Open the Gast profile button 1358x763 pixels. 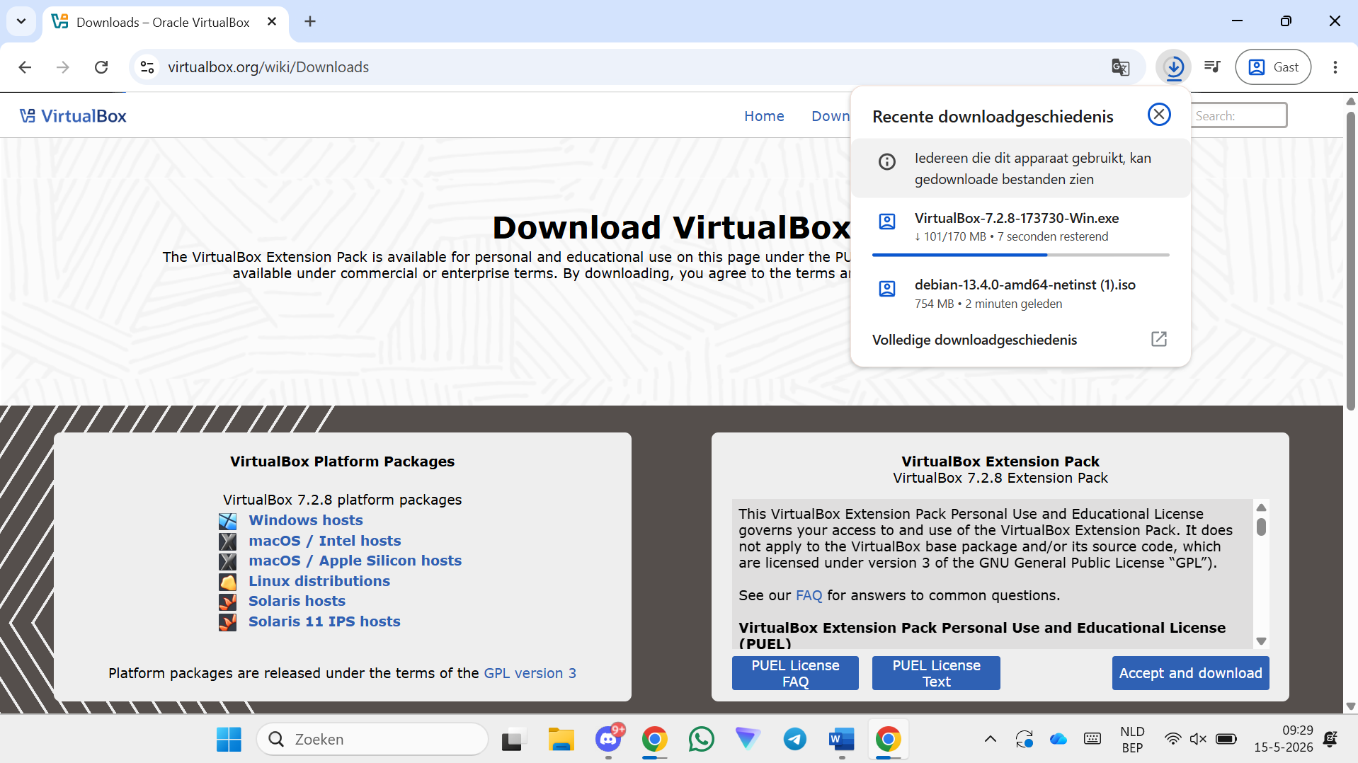(x=1273, y=67)
